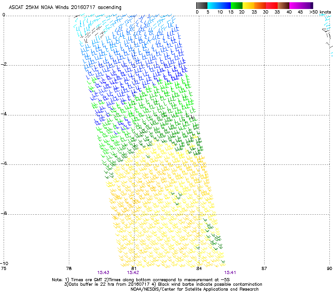Click the purple 45-50 knots legend segment
The width and height of the screenshot is (333, 292).
pos(307,5)
